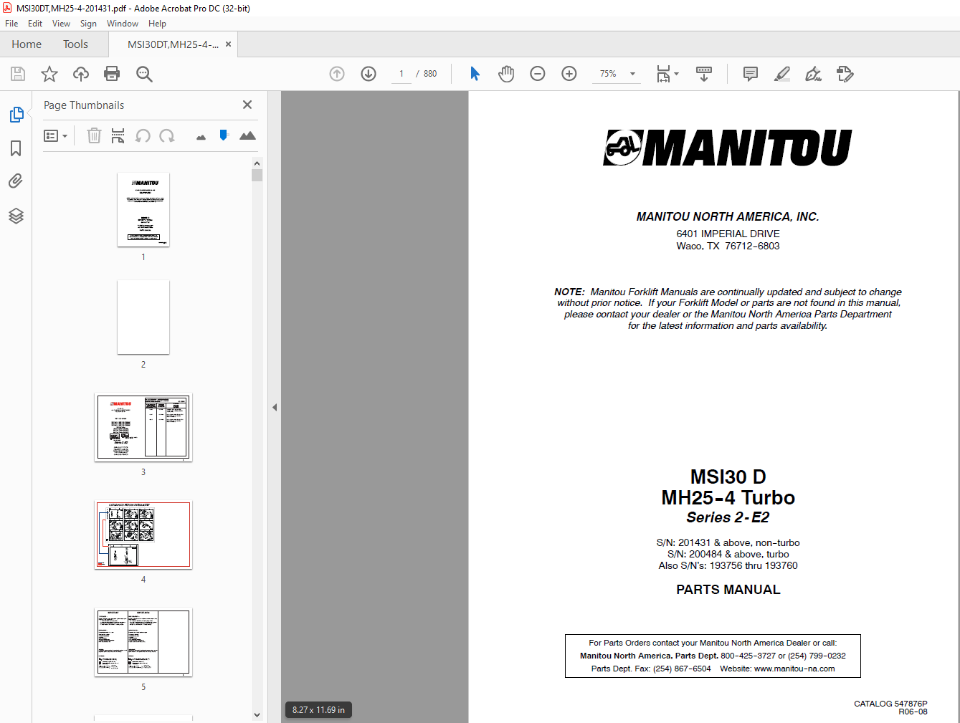Open the Bookmarks sidebar panel

(x=16, y=148)
